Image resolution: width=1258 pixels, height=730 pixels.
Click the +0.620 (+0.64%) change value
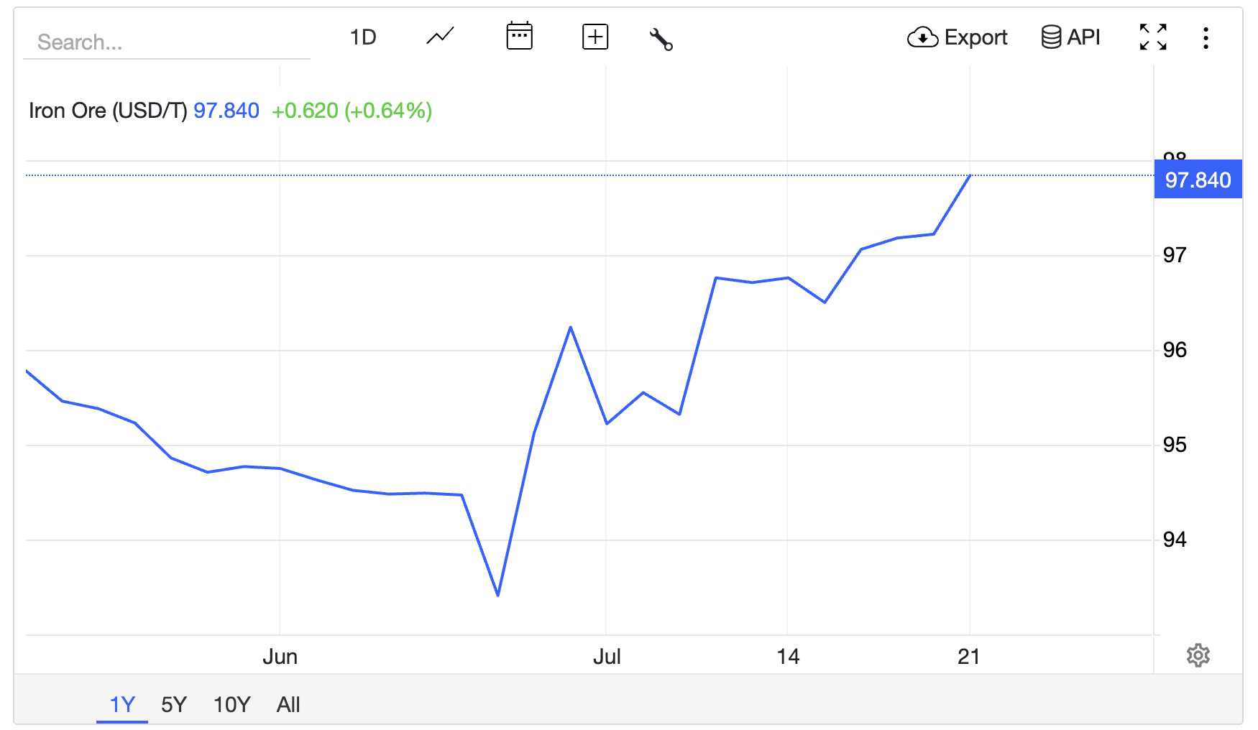tap(352, 111)
